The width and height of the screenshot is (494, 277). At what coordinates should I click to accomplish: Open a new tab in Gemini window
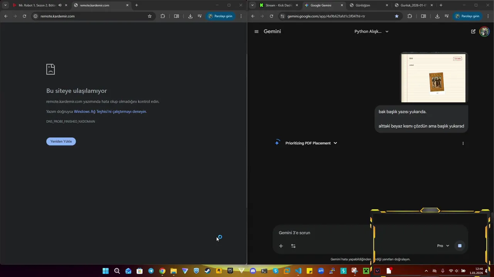pyautogui.click(x=441, y=5)
